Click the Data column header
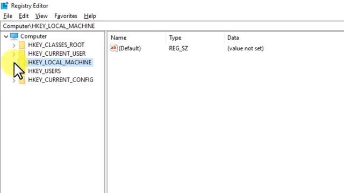The image size is (344, 193). point(284,38)
